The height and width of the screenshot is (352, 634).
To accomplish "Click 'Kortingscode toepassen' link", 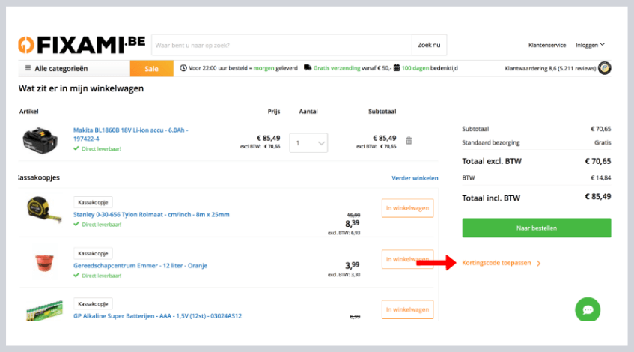I will click(x=496, y=263).
